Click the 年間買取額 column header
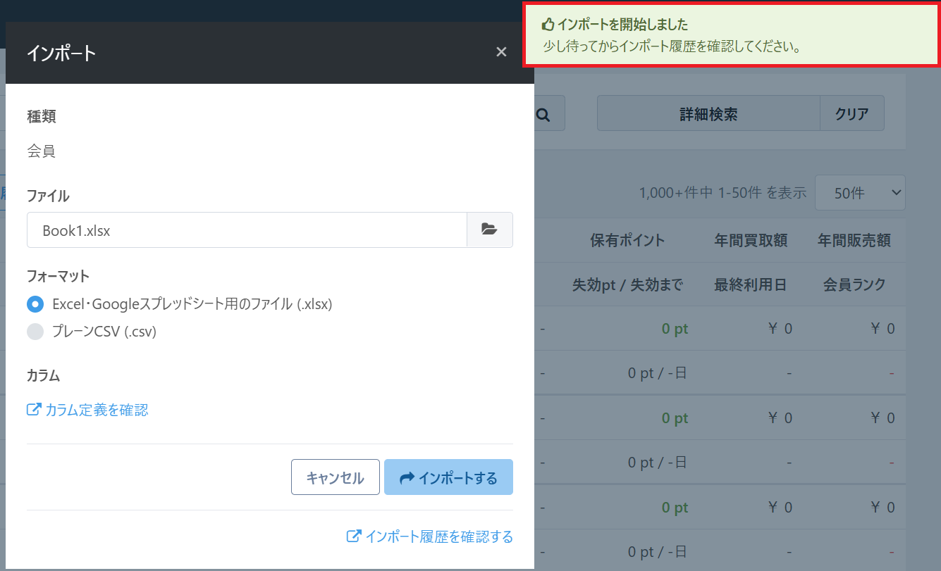 tap(751, 240)
